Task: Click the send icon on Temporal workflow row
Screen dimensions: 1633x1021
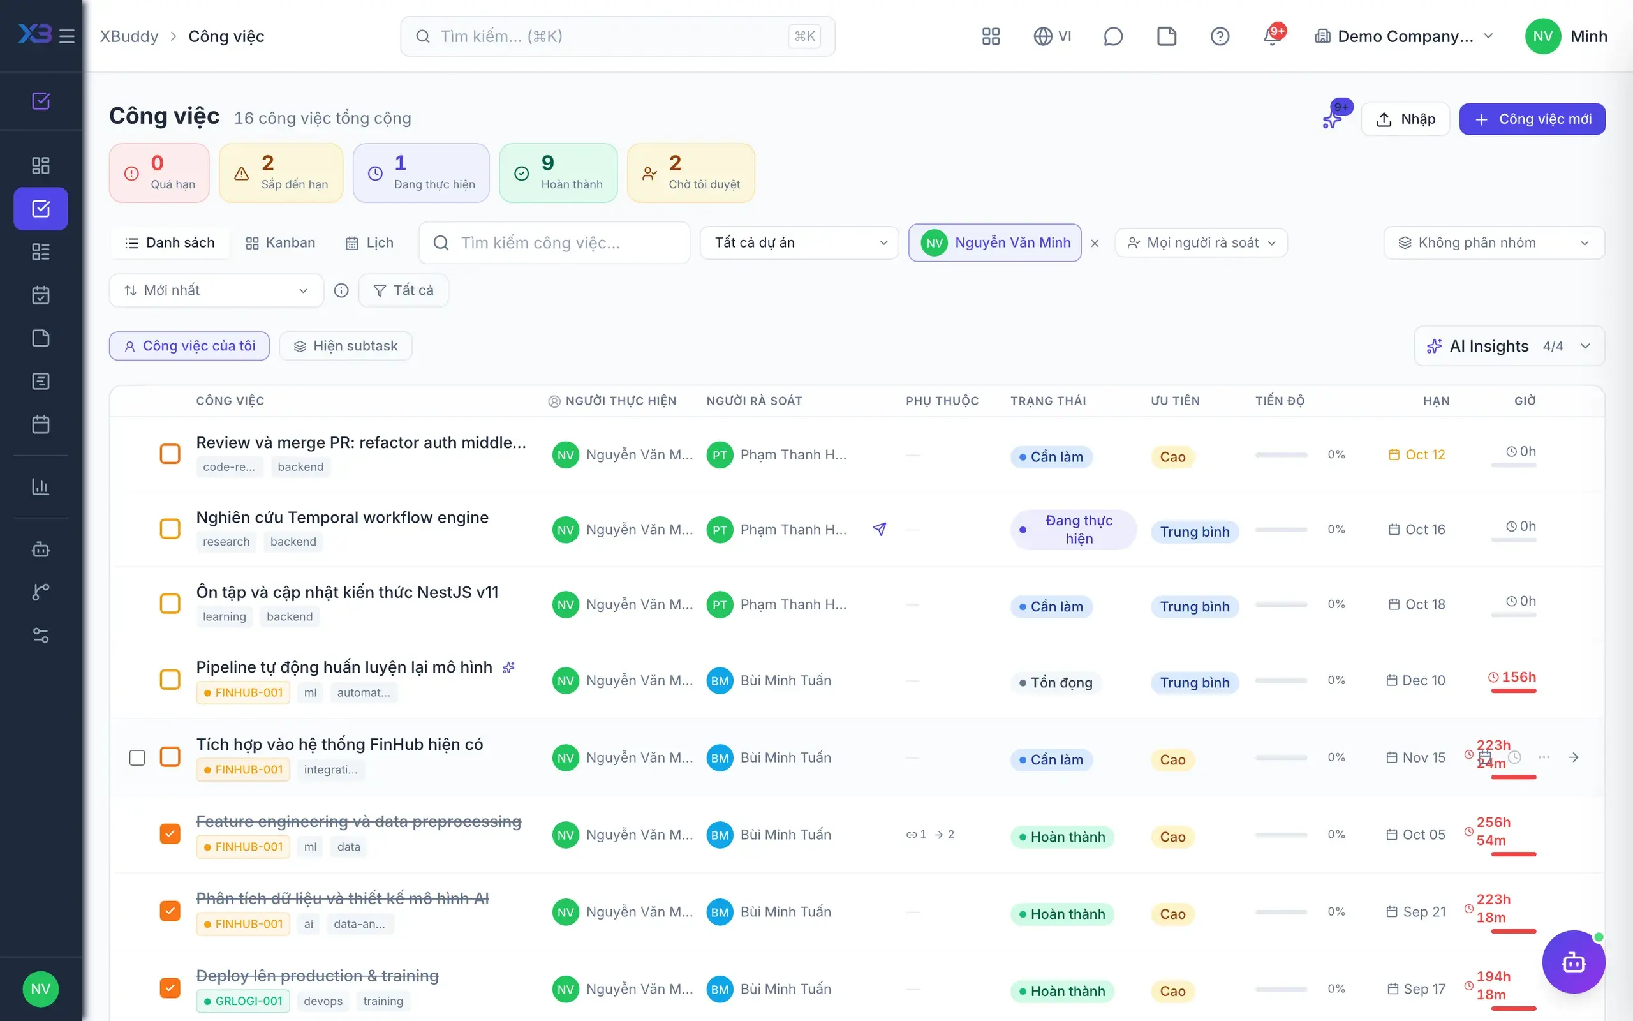Action: tap(878, 529)
